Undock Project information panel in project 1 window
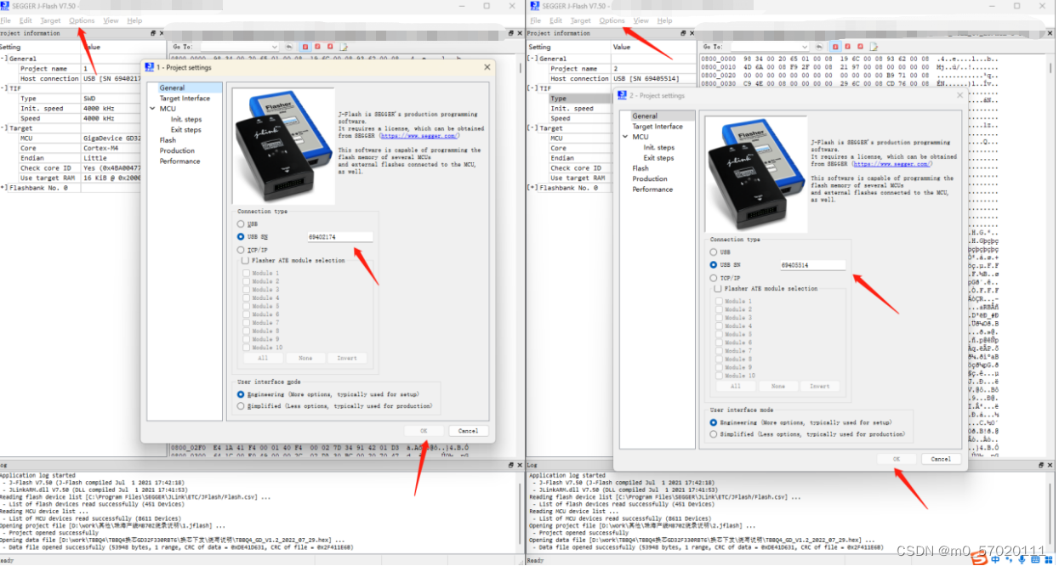 point(153,33)
